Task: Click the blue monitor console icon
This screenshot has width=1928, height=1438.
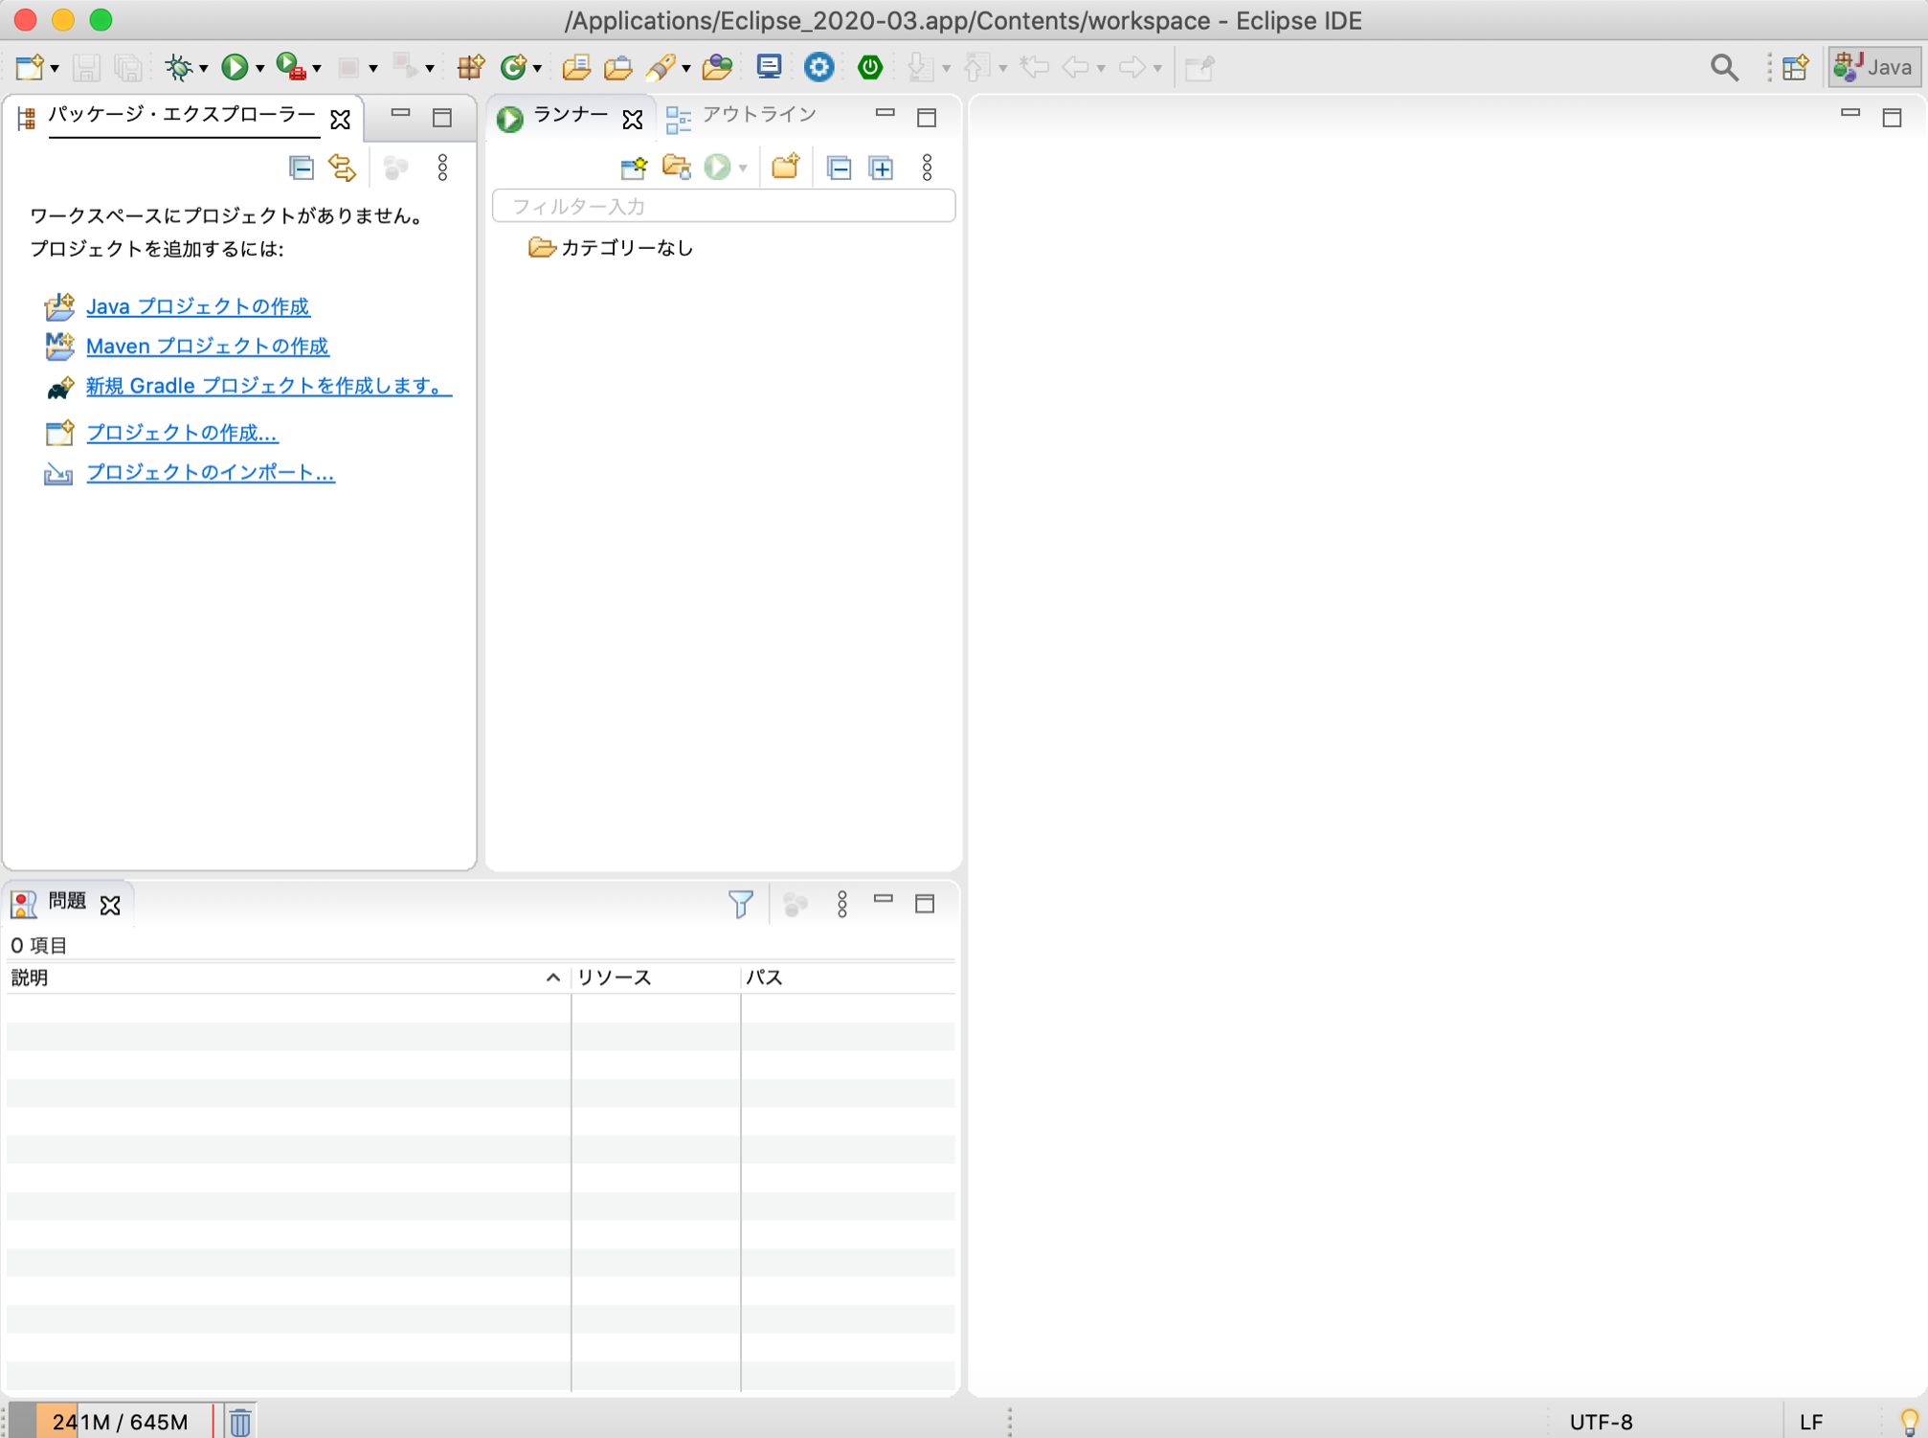Action: [769, 67]
